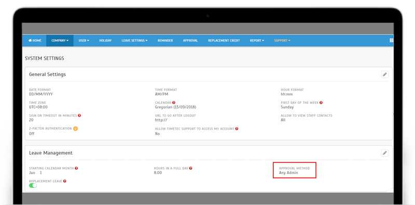415x205 pixels.
Task: Click the 2-Factor Authentication badge icon
Action: (75, 129)
